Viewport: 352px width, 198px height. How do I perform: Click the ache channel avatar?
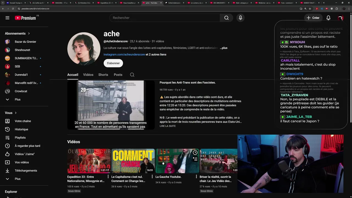(84, 49)
